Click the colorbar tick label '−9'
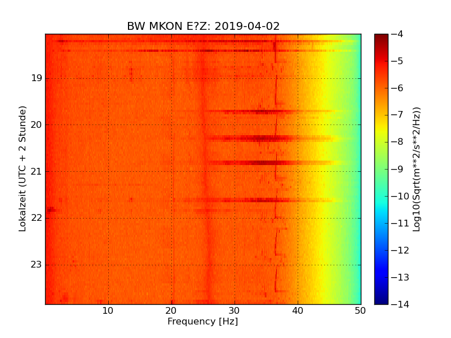The width and height of the screenshot is (451, 338). point(397,169)
